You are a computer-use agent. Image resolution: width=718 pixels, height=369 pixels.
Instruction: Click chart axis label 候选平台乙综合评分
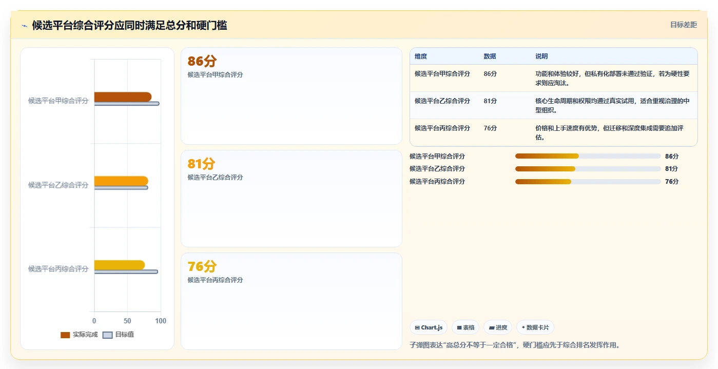pyautogui.click(x=58, y=185)
